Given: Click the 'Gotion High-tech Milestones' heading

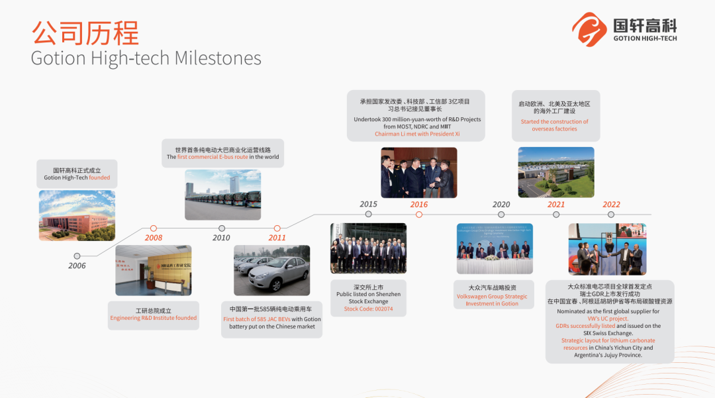Looking at the screenshot, I should (146, 58).
